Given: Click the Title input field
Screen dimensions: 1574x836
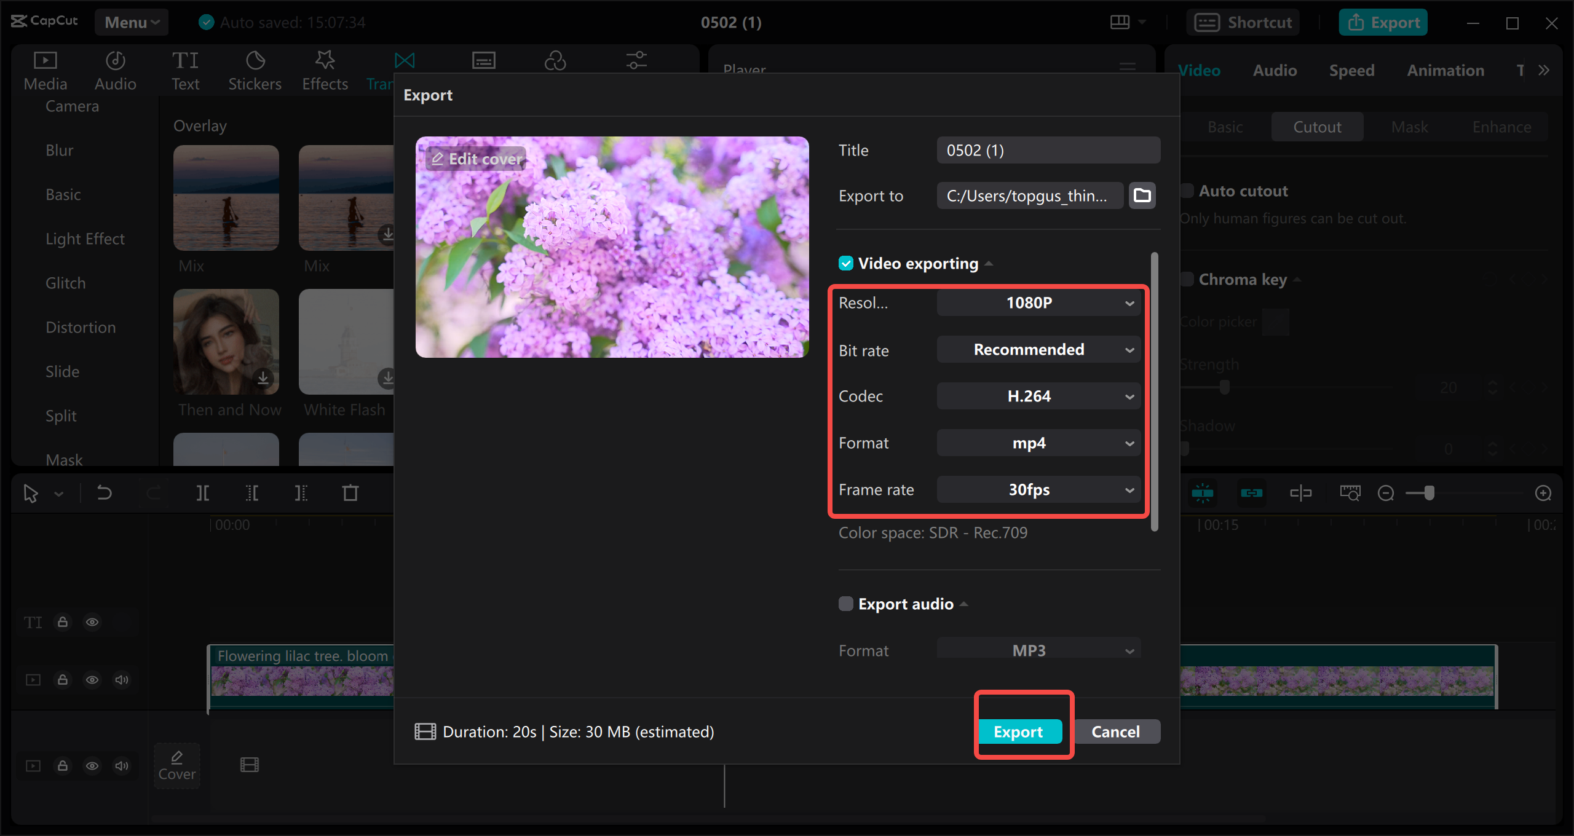Looking at the screenshot, I should pyautogui.click(x=1048, y=150).
